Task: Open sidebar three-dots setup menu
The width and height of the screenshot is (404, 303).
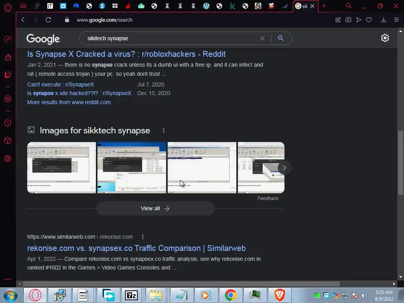Action: click(8, 279)
